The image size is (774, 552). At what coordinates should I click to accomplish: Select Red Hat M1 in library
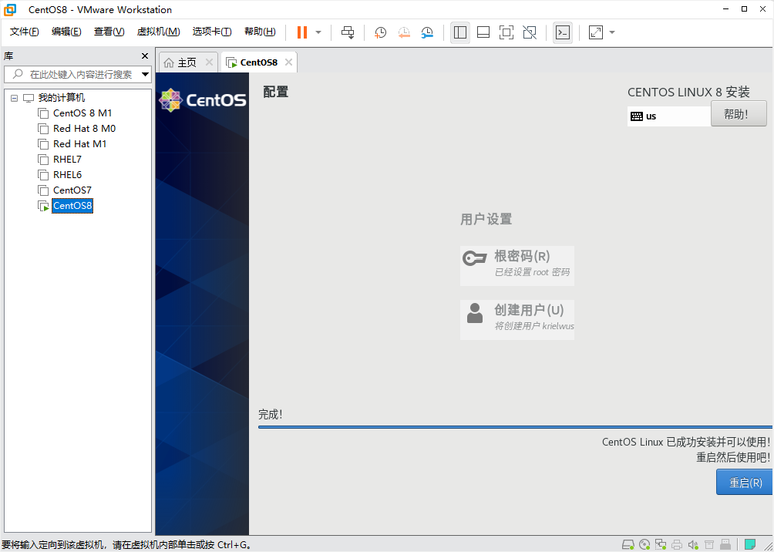click(x=79, y=143)
